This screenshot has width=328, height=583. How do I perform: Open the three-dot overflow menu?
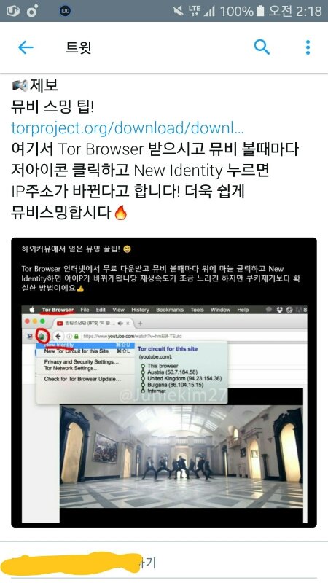pyautogui.click(x=308, y=47)
